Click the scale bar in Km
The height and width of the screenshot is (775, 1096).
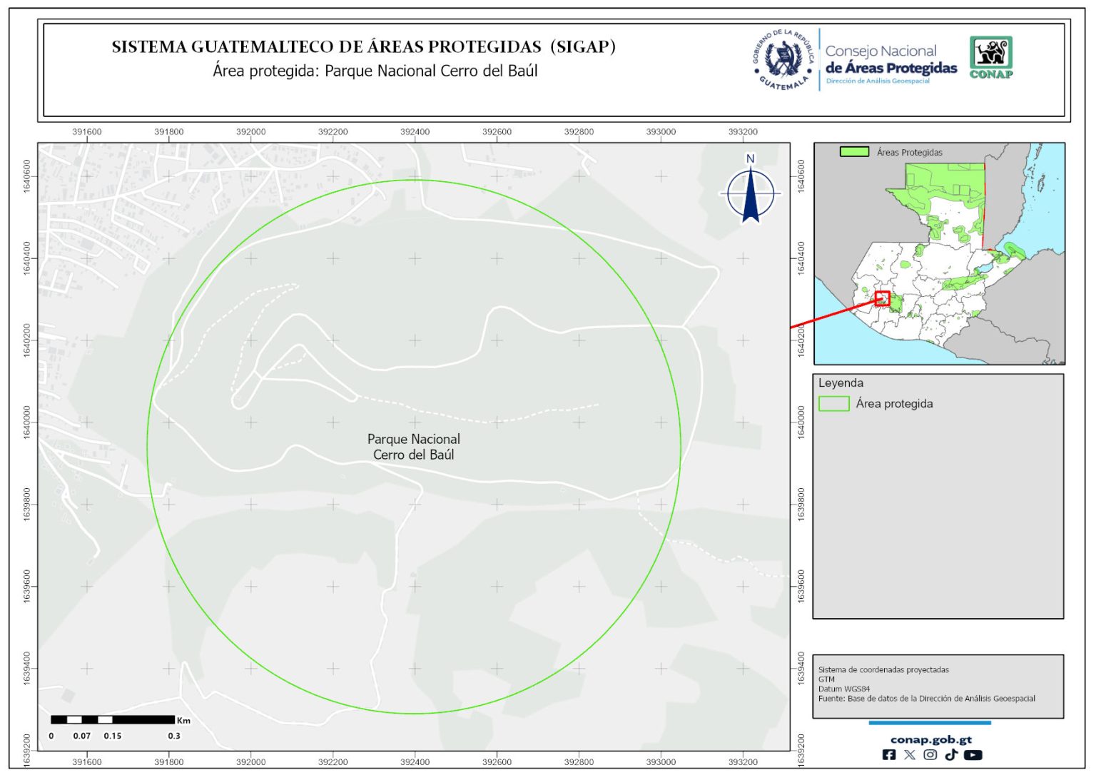[113, 719]
